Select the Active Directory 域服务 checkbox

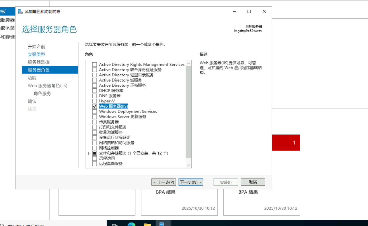94,80
